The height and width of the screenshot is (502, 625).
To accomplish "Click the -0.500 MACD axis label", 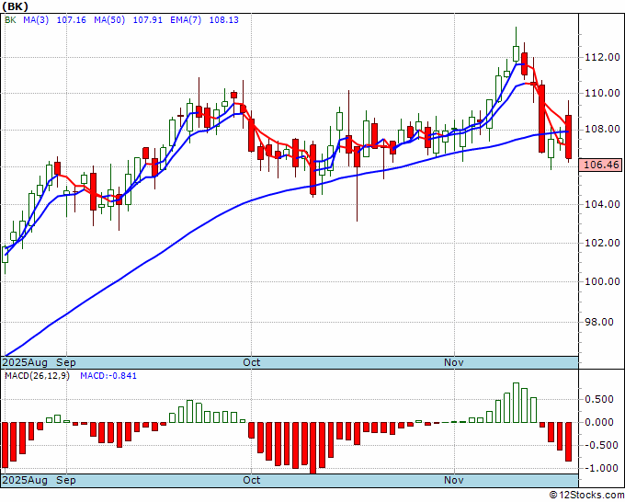I will click(x=599, y=445).
